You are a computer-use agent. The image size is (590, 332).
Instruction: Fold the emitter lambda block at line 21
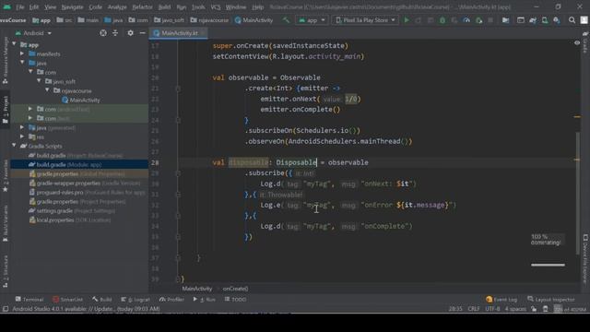(x=178, y=89)
